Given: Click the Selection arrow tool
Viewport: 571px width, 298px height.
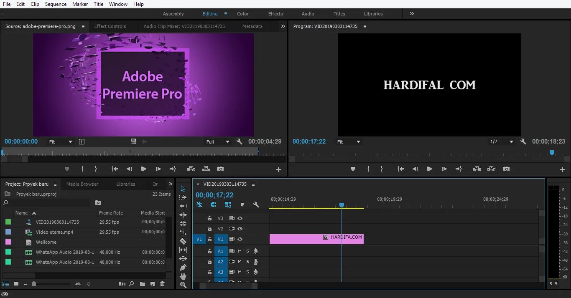Looking at the screenshot, I should [x=183, y=189].
